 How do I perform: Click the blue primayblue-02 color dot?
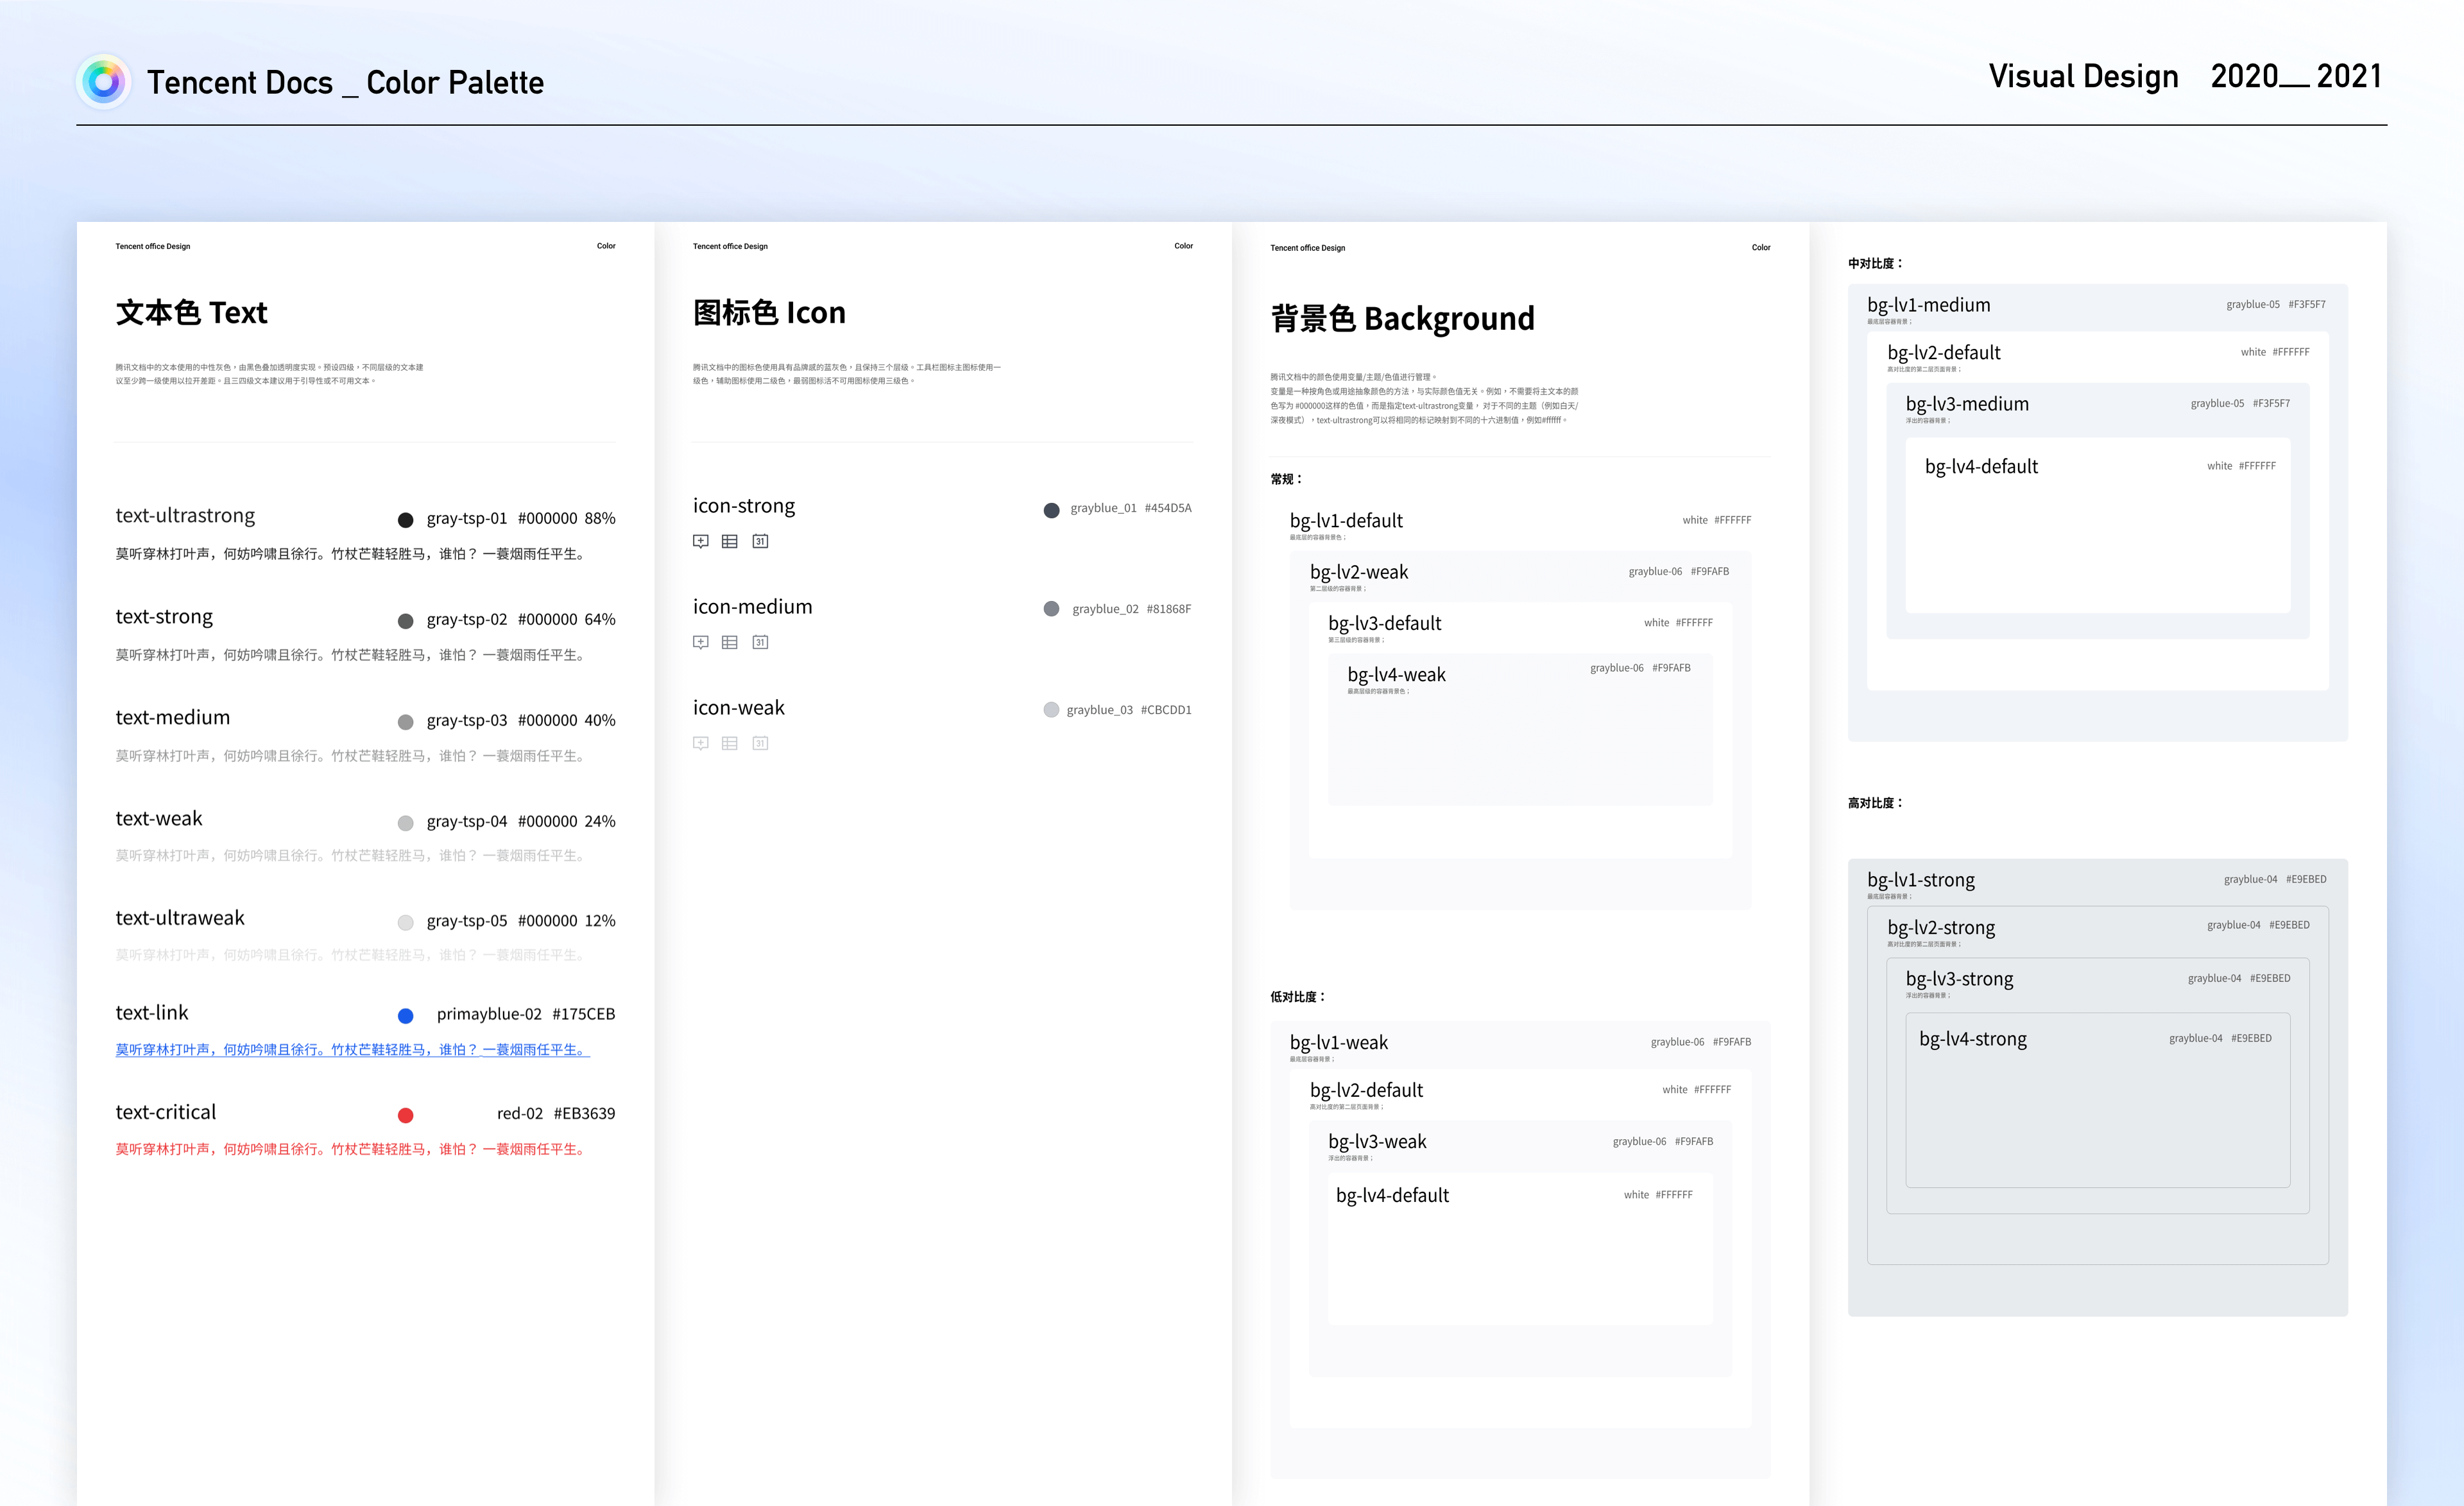[405, 1015]
